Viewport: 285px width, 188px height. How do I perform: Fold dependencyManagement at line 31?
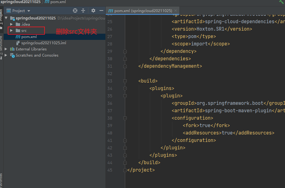[125, 66]
